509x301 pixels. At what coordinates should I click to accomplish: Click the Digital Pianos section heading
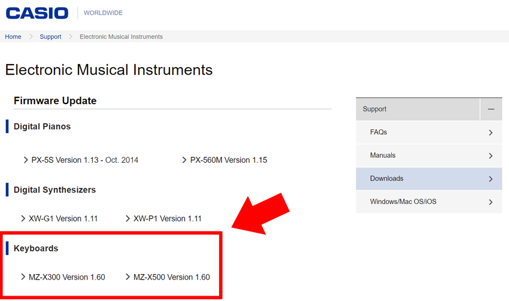[42, 126]
